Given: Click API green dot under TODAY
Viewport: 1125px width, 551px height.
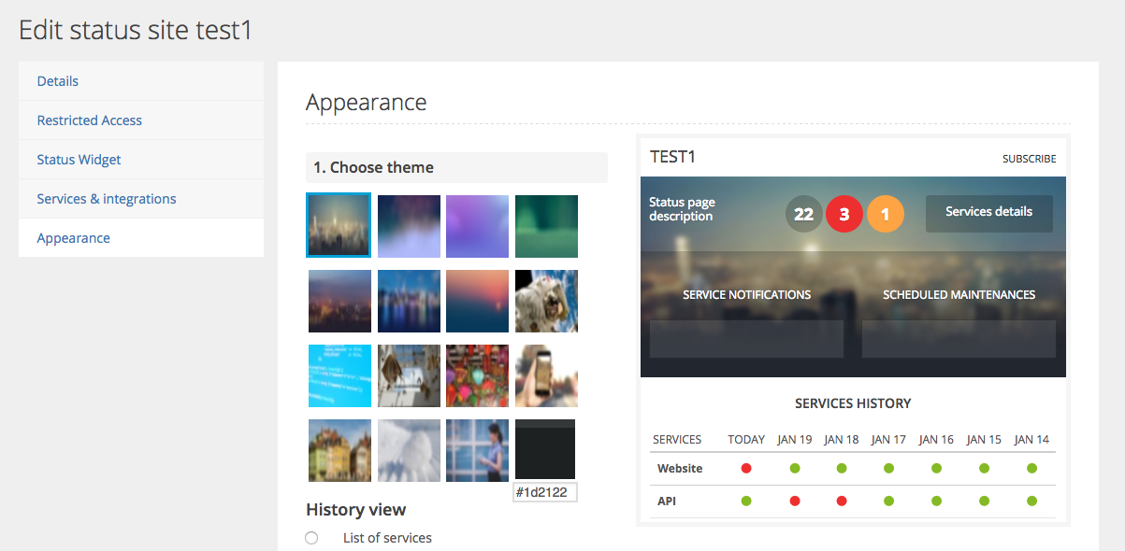Looking at the screenshot, I should point(746,501).
